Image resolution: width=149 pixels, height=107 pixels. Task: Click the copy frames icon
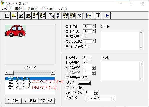click(x=51, y=16)
